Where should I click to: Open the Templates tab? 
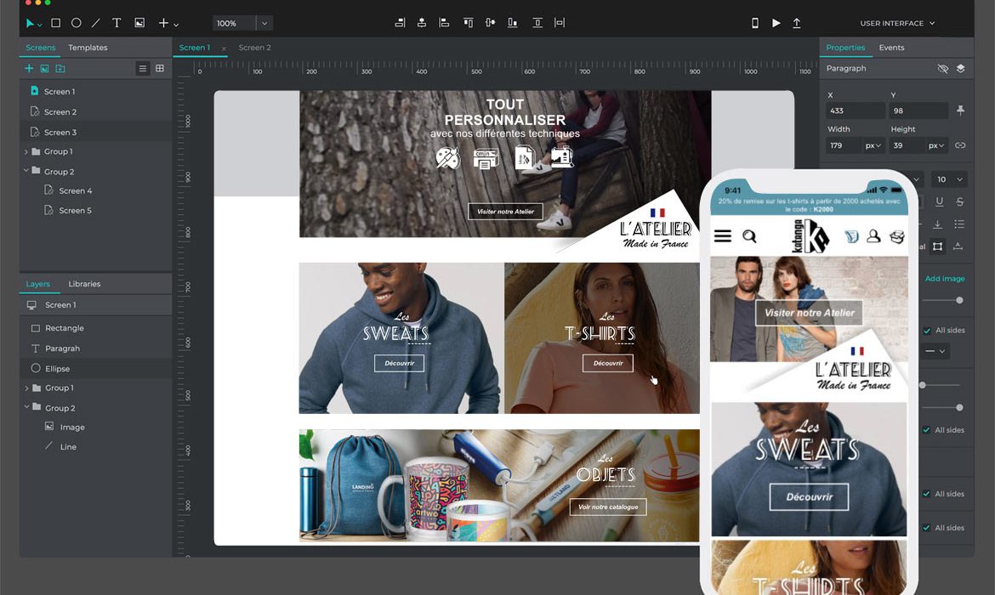(88, 48)
